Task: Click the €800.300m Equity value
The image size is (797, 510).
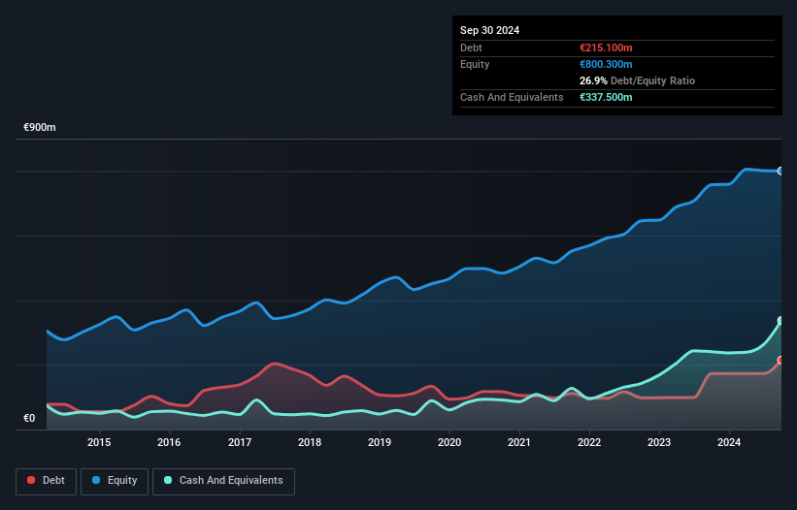Action: click(607, 64)
